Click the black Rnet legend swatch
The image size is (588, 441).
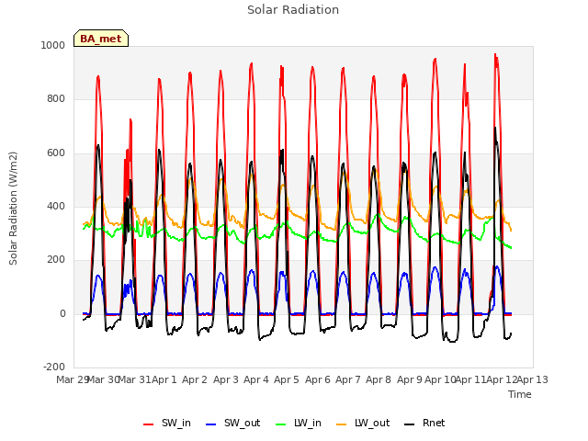pos(410,424)
